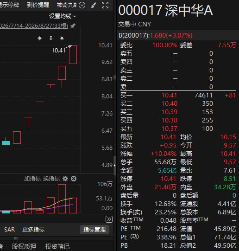The image size is (239, 251).
Task: Click the vertical double-arrow marker above chart
Action: pos(51,38)
